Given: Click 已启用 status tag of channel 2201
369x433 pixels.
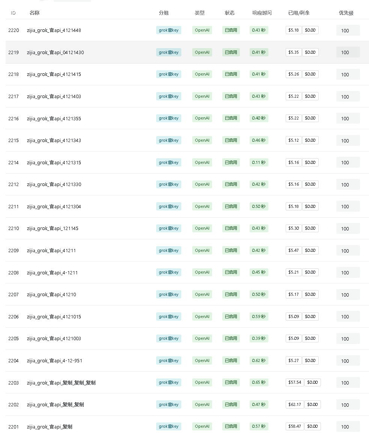Looking at the screenshot, I should (231, 426).
